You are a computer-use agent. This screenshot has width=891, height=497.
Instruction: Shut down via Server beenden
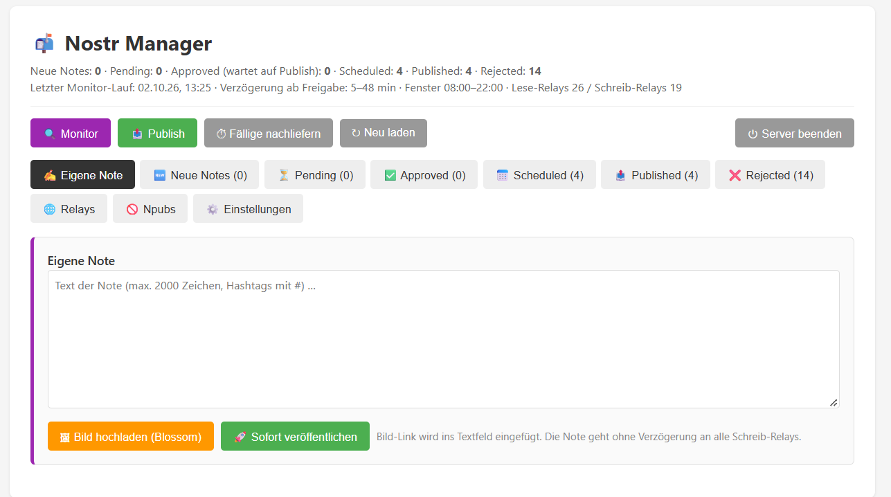pyautogui.click(x=795, y=133)
